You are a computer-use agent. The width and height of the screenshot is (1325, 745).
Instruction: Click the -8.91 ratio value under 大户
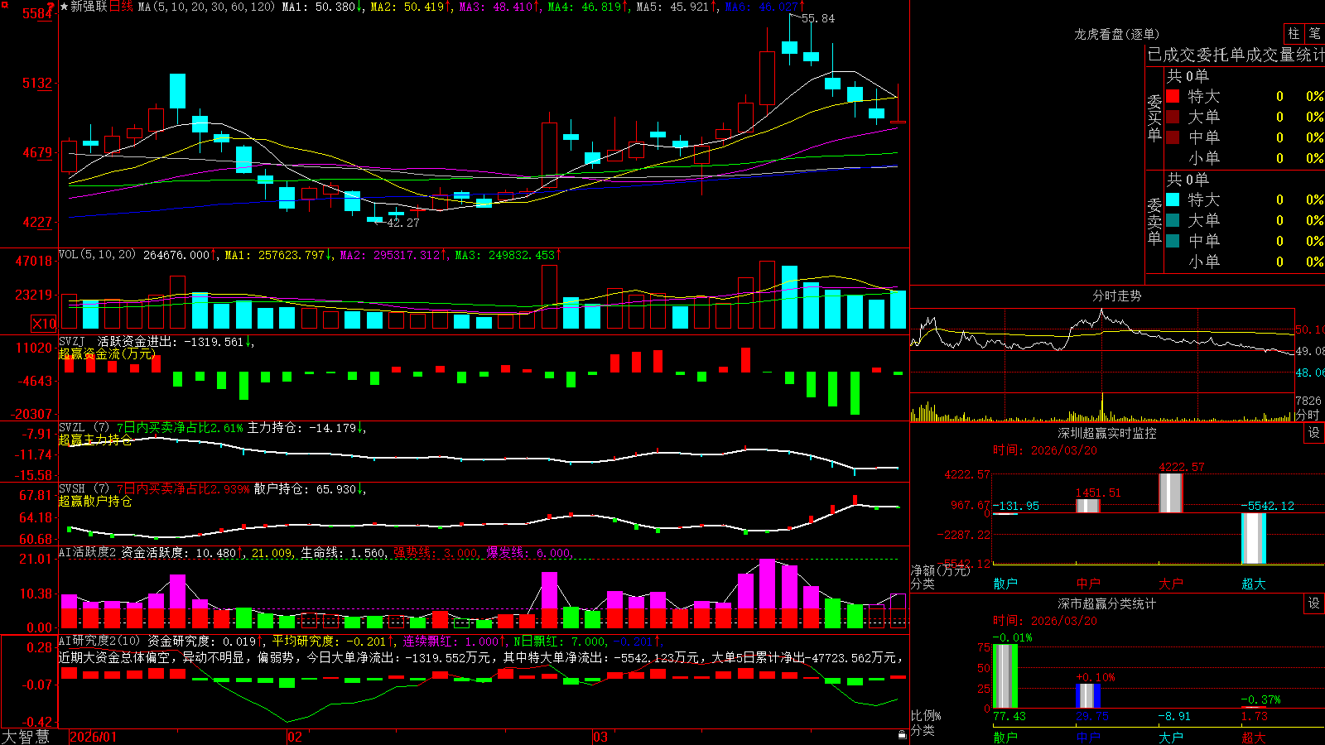[x=1174, y=716]
